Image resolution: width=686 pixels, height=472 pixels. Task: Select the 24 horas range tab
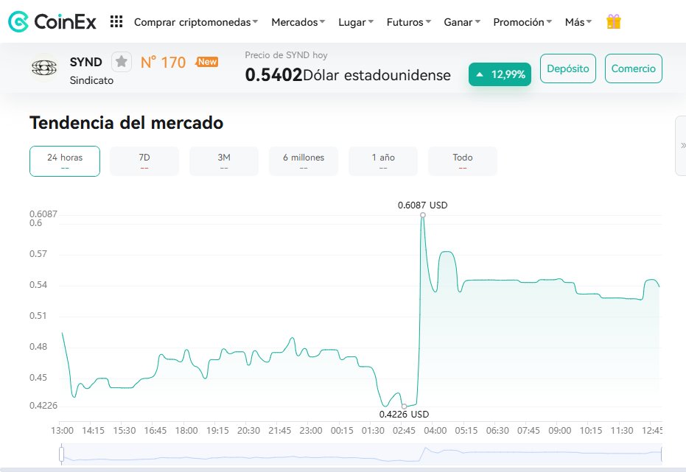[65, 161]
